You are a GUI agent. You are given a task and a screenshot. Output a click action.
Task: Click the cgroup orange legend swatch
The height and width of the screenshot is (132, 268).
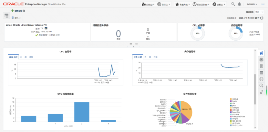pyautogui.click(x=231, y=99)
